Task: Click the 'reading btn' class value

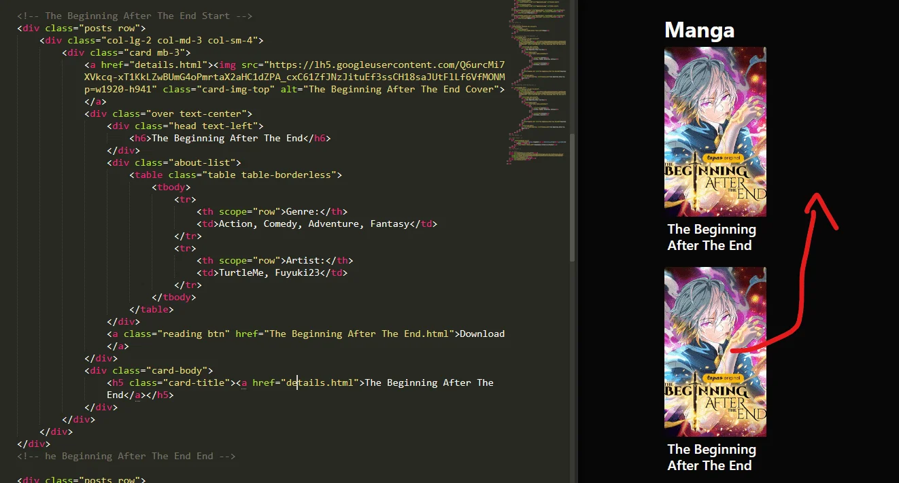Action: 194,334
